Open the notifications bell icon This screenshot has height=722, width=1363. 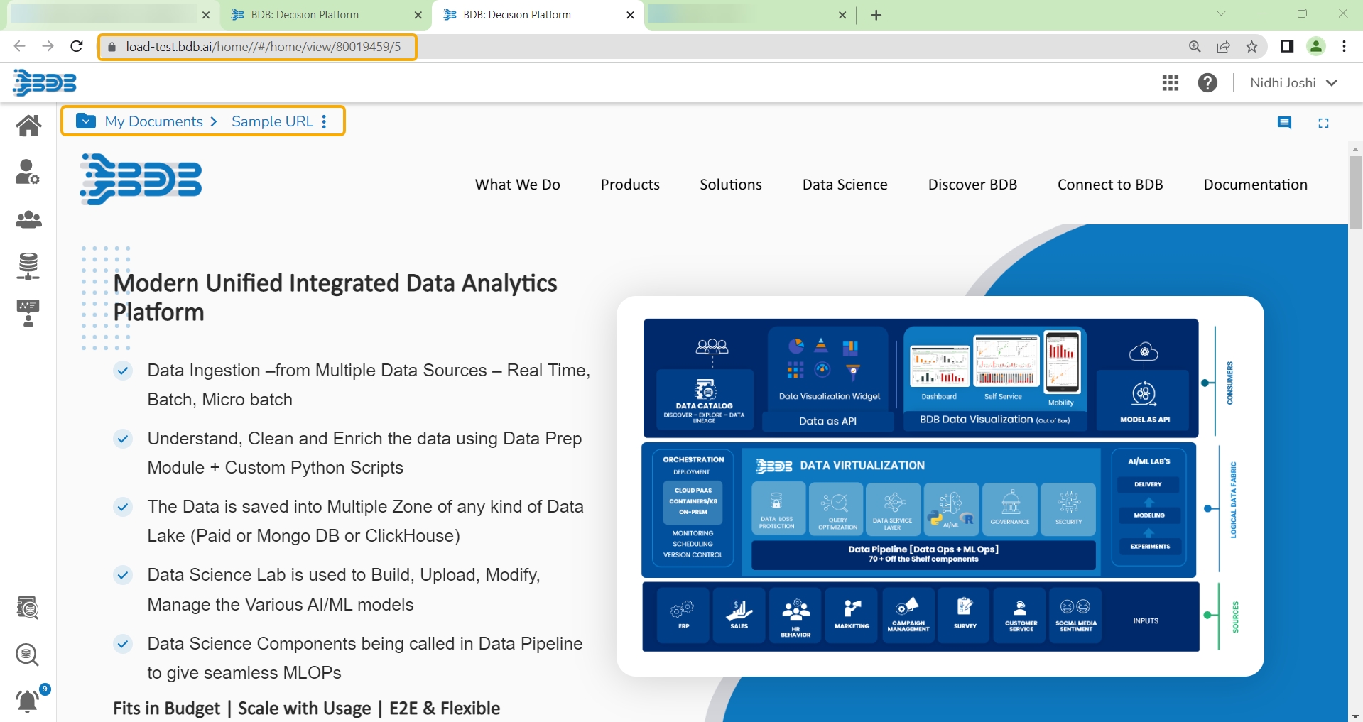click(x=28, y=701)
